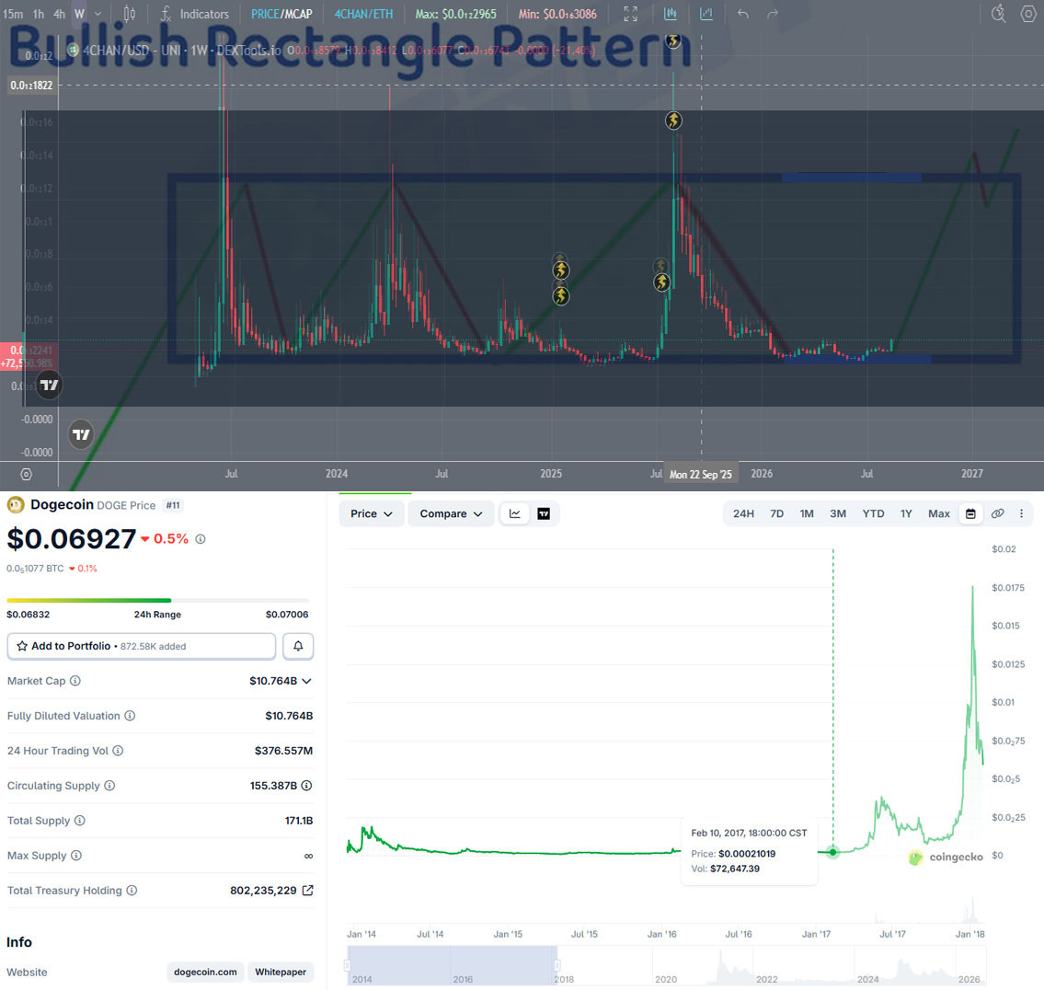The width and height of the screenshot is (1044, 990).
Task: Click info icon next to Fully Diluted Valuation
Action: tap(130, 716)
